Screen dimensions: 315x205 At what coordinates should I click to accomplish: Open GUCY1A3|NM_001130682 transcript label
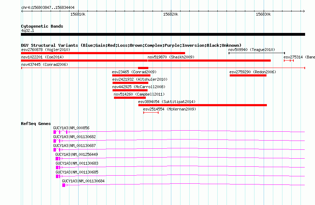[74, 137]
